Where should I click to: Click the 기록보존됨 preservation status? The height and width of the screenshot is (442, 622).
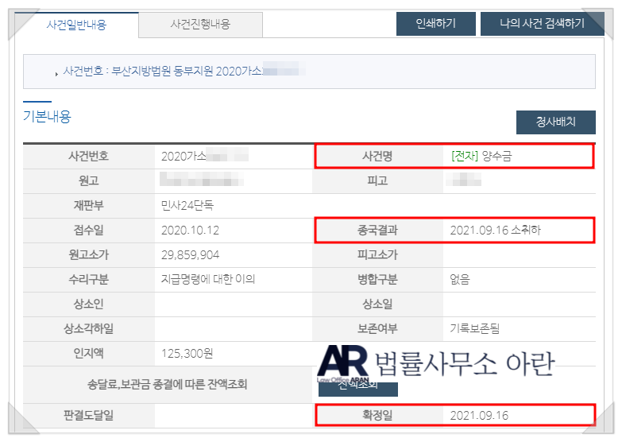tap(476, 329)
